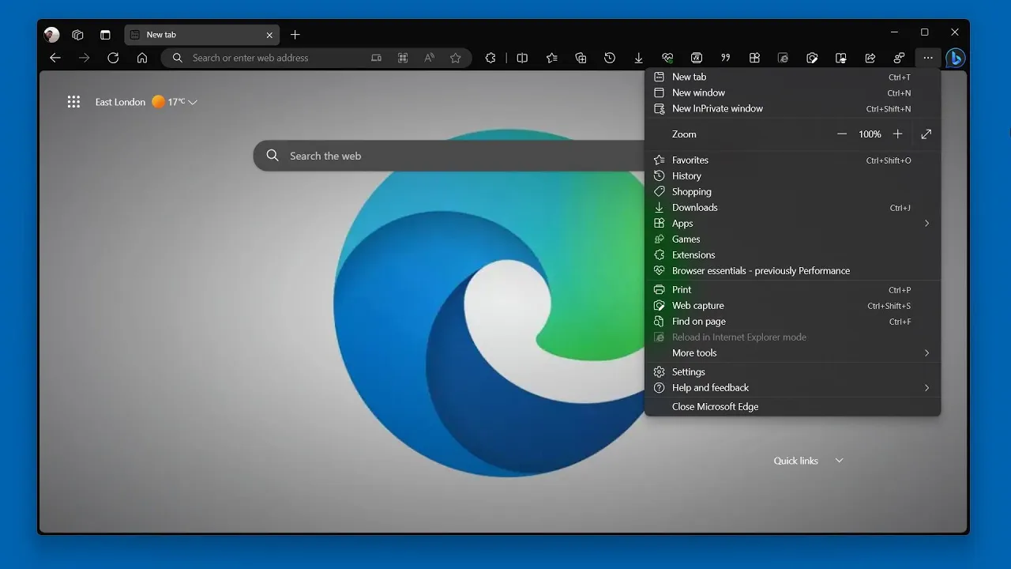Expand the More tools submenu
Screen dimensions: 1011x569
792,352
